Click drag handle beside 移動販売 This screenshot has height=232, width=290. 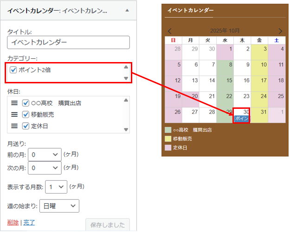click(x=14, y=114)
